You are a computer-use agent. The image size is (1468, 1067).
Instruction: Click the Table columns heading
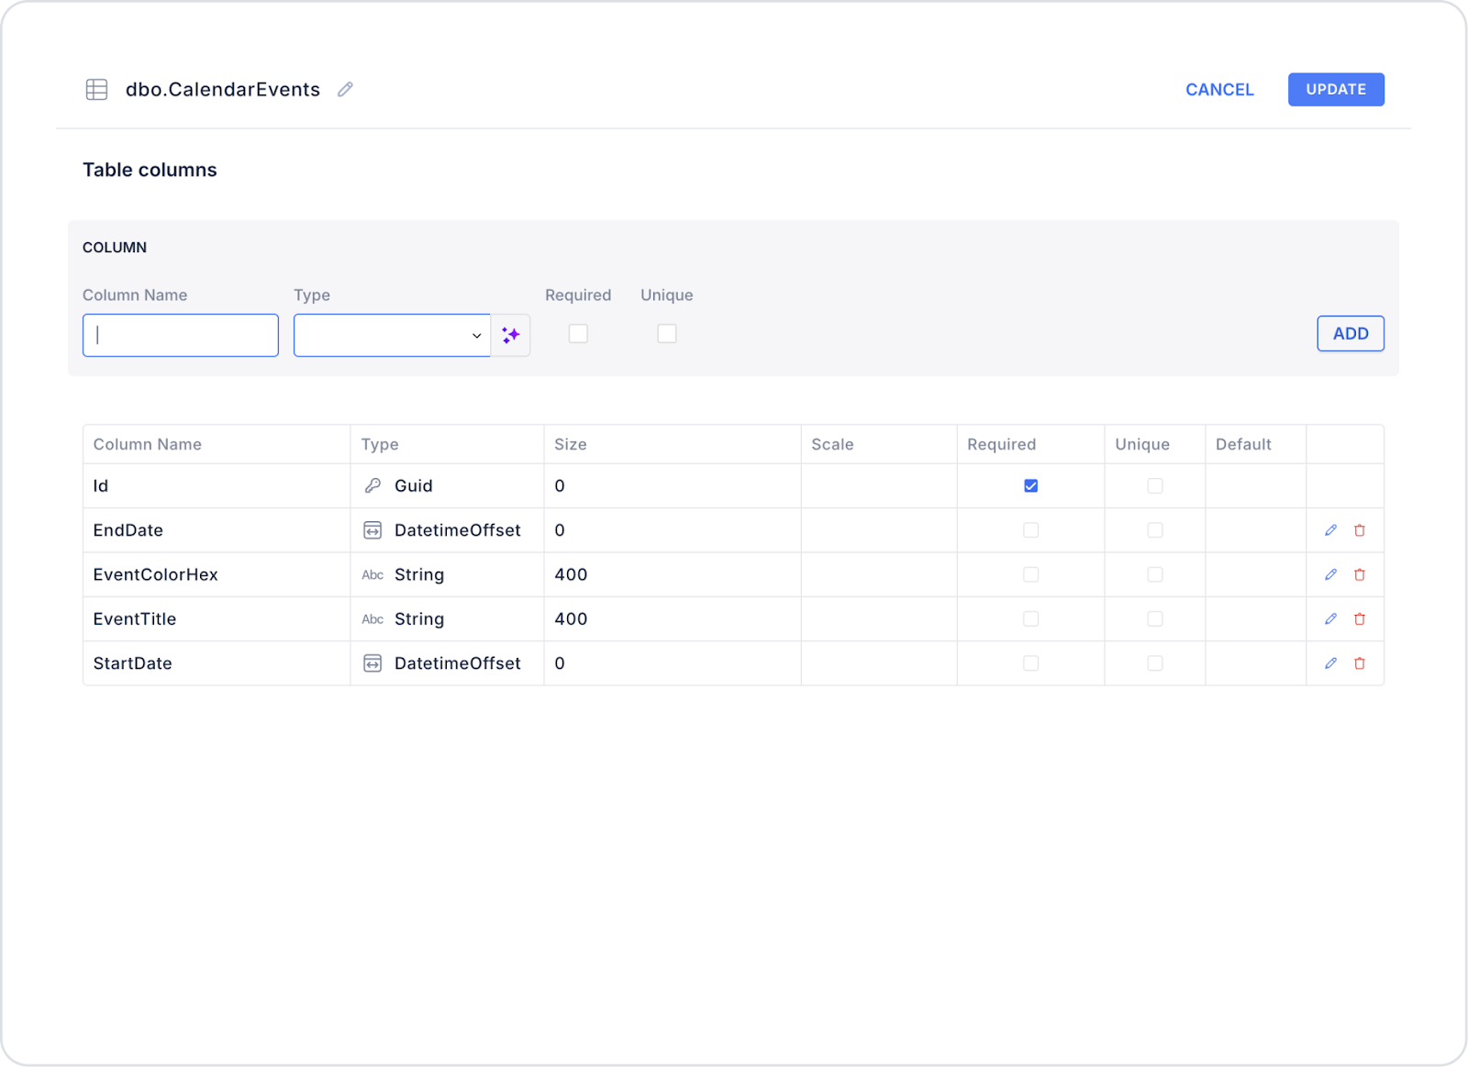(150, 170)
